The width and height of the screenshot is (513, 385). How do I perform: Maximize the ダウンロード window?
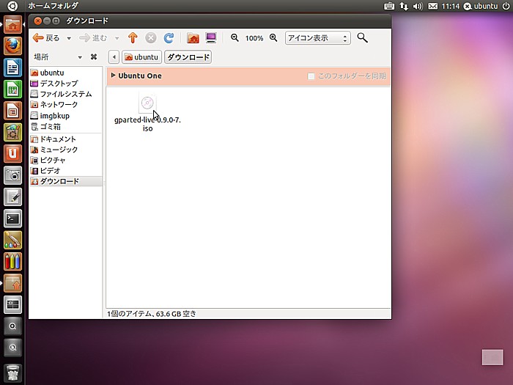[x=56, y=21]
